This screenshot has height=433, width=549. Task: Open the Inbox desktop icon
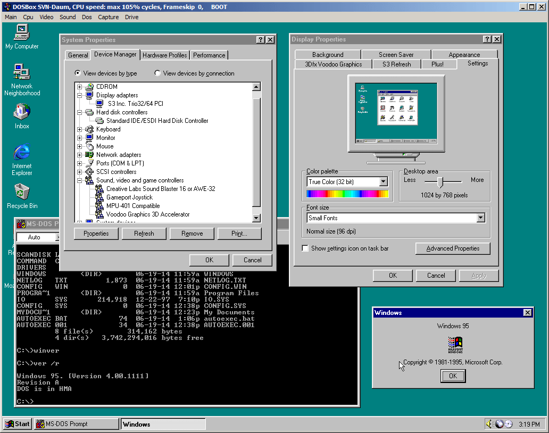tap(22, 116)
